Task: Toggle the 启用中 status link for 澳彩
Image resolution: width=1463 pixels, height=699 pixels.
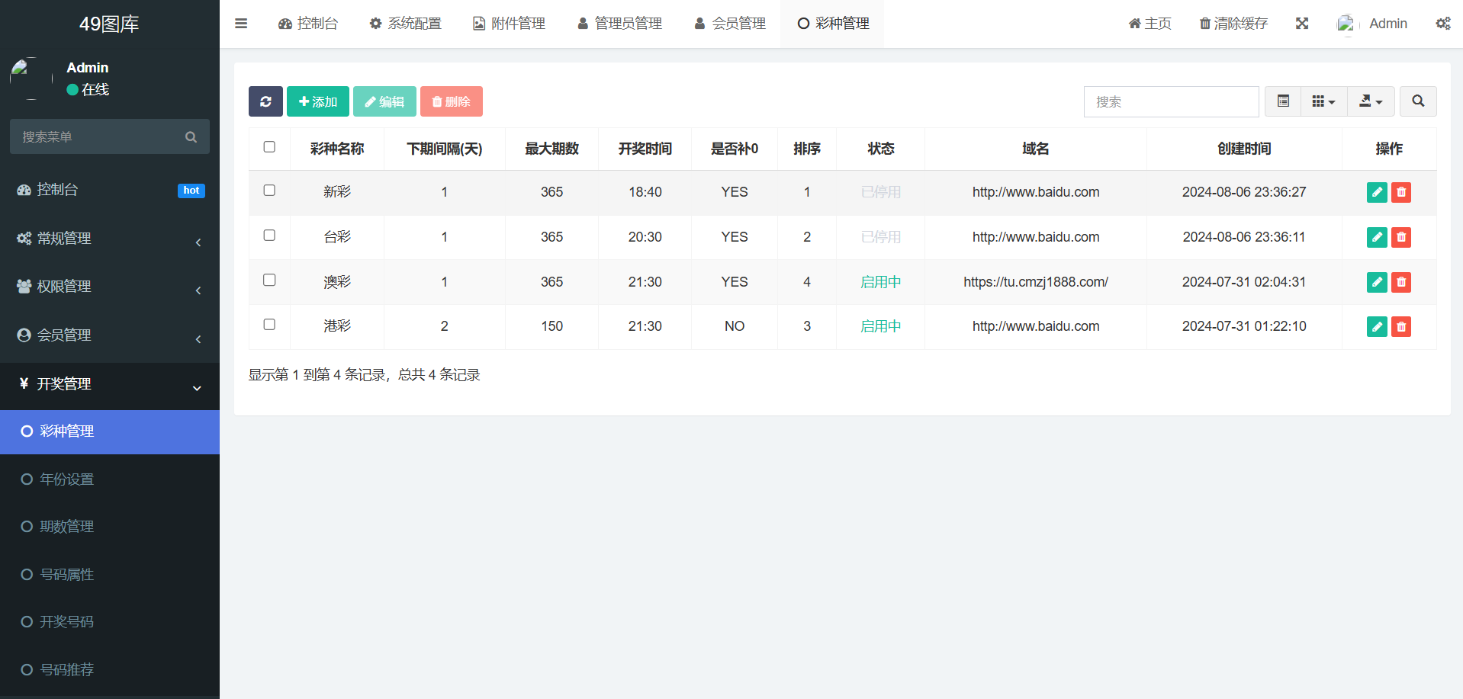Action: tap(880, 282)
